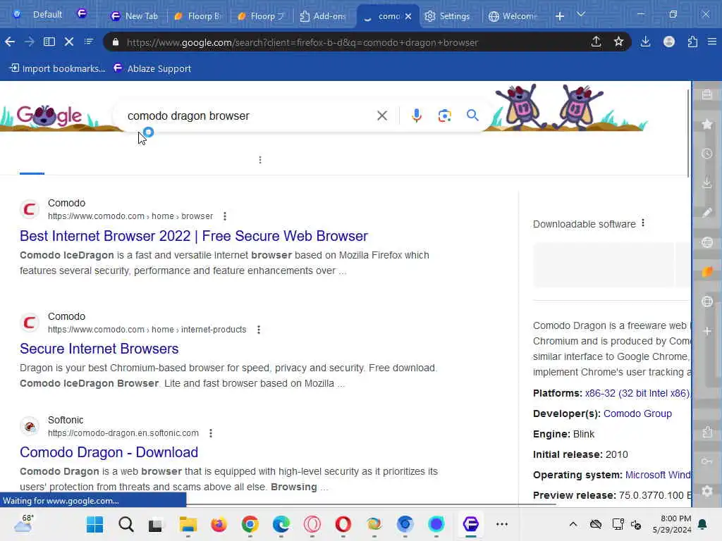Screen dimensions: 722x541
Task: Open the Downloads sidebar panel
Action: (707, 183)
